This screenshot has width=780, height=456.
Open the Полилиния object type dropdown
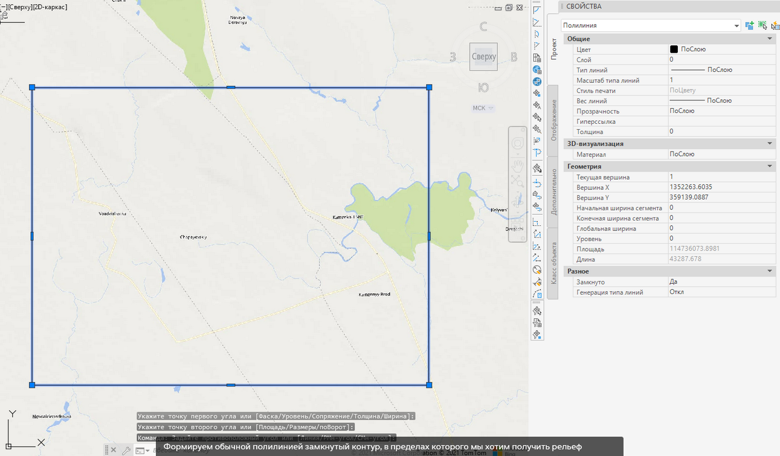pyautogui.click(x=736, y=25)
